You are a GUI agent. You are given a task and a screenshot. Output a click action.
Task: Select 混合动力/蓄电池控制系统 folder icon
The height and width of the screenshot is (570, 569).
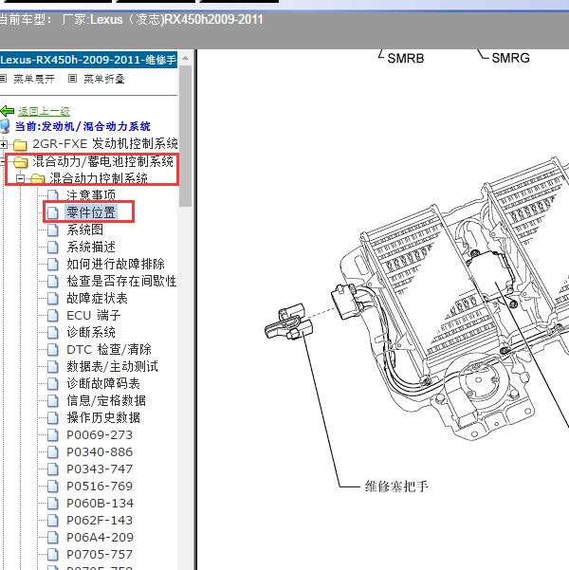click(x=20, y=162)
